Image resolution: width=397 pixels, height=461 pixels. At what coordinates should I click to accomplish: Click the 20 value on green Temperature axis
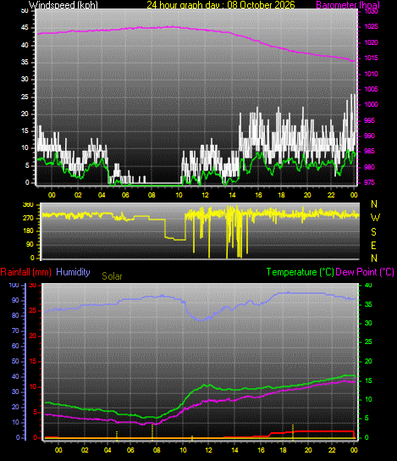(368, 361)
